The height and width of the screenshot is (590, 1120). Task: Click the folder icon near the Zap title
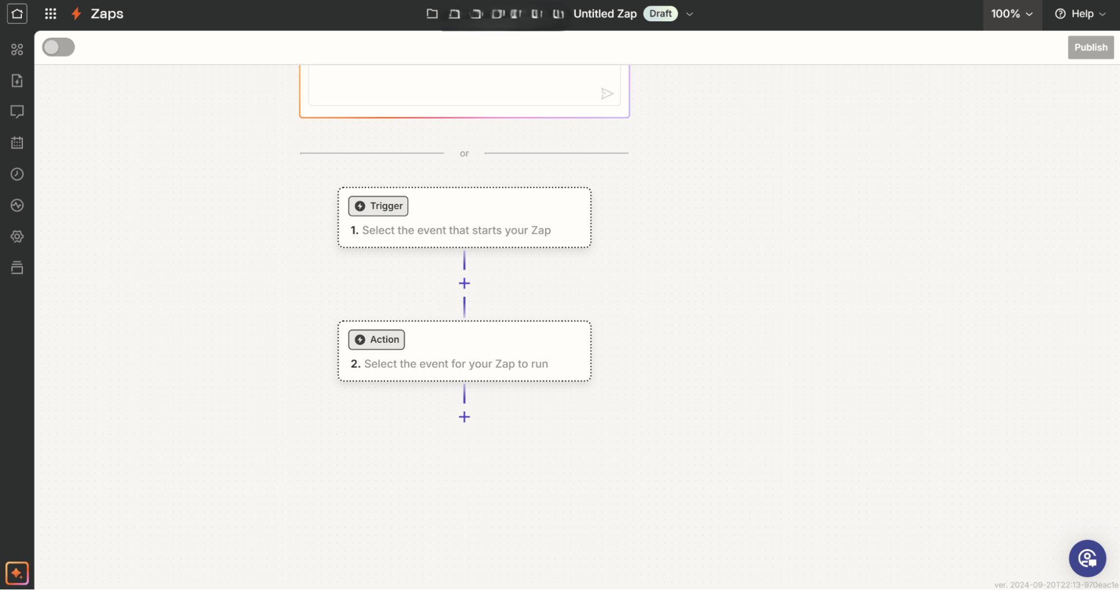coord(432,13)
